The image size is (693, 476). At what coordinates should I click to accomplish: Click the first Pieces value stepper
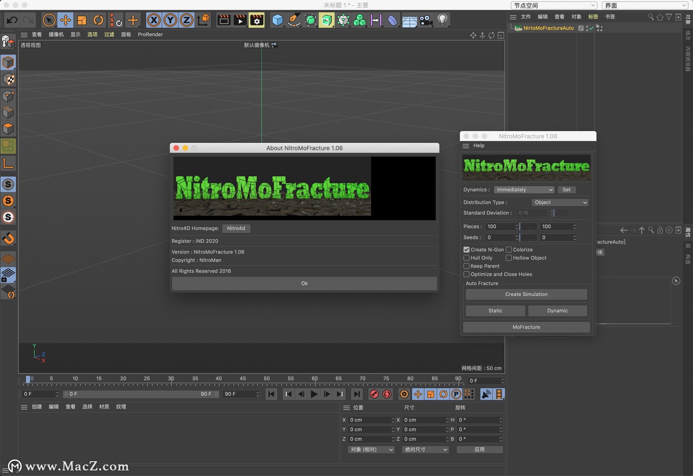point(517,226)
